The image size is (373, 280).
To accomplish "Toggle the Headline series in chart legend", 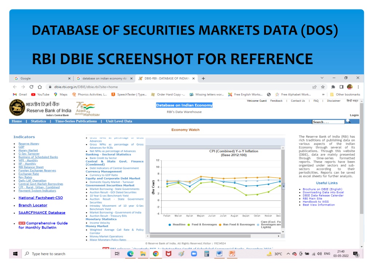I will point(177,225).
